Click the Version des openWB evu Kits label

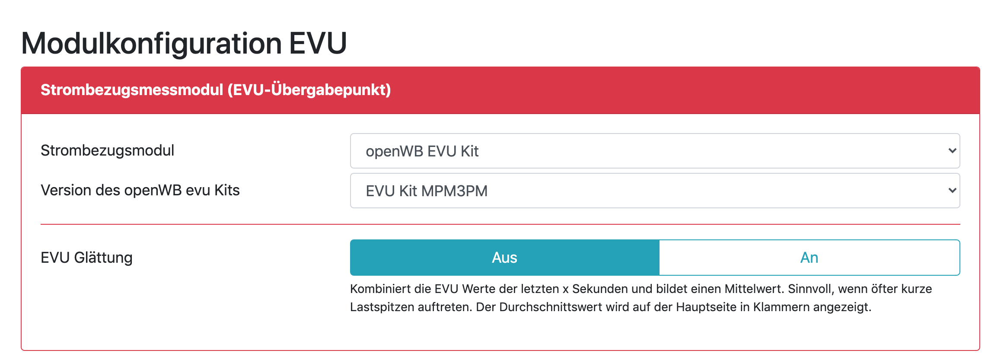click(140, 190)
